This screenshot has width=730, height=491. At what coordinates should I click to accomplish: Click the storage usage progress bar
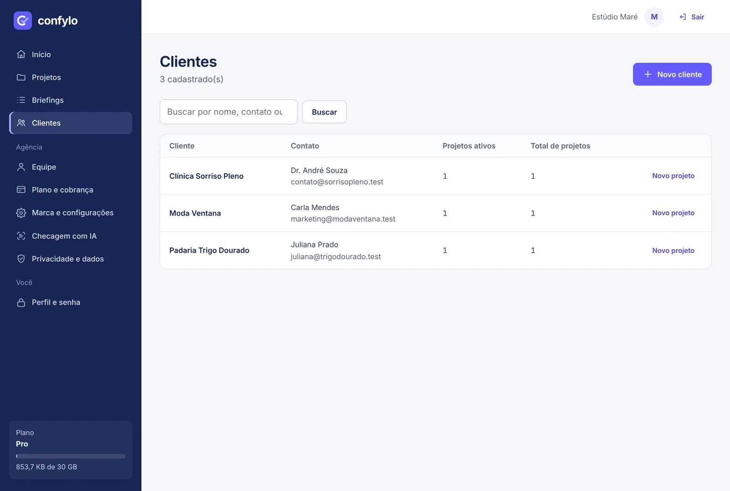(x=71, y=456)
